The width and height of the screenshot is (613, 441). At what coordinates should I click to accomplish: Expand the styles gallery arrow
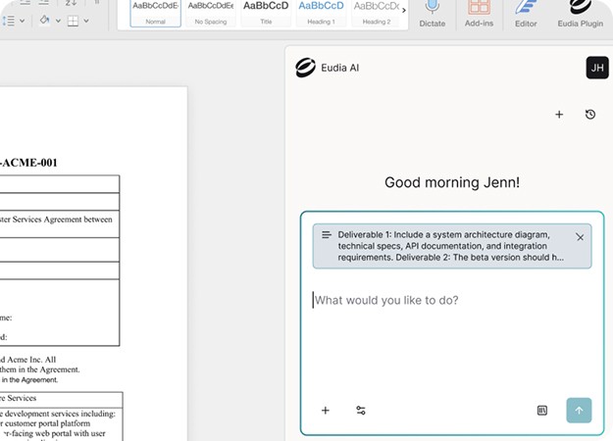pyautogui.click(x=404, y=11)
